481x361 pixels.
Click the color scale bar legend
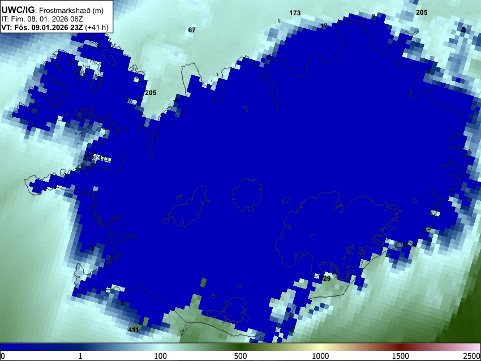point(240,347)
